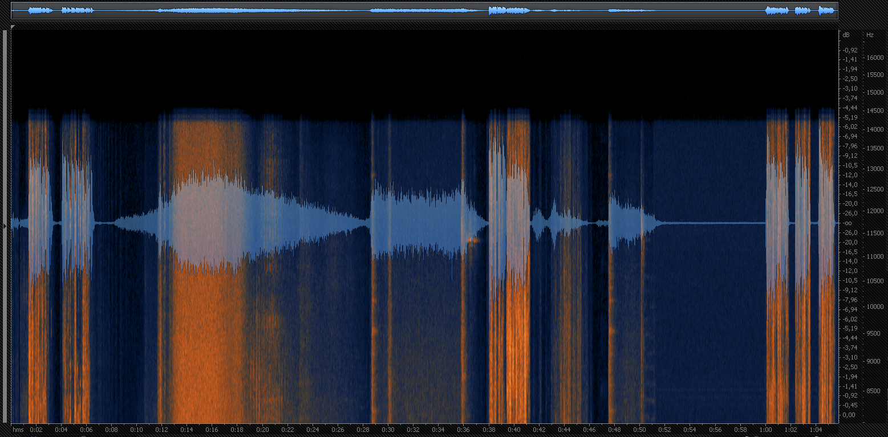The width and height of the screenshot is (888, 437).
Task: Click the last waveform burst in the overview bar
Action: click(x=826, y=10)
